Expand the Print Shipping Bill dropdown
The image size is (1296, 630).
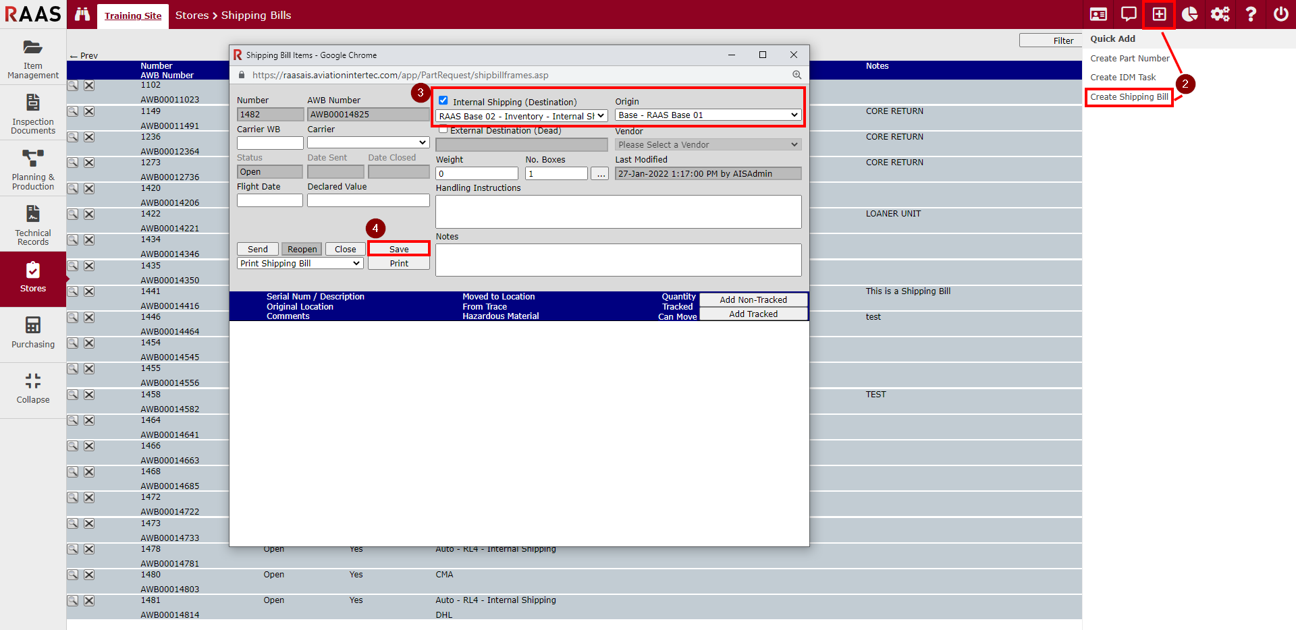click(x=300, y=264)
